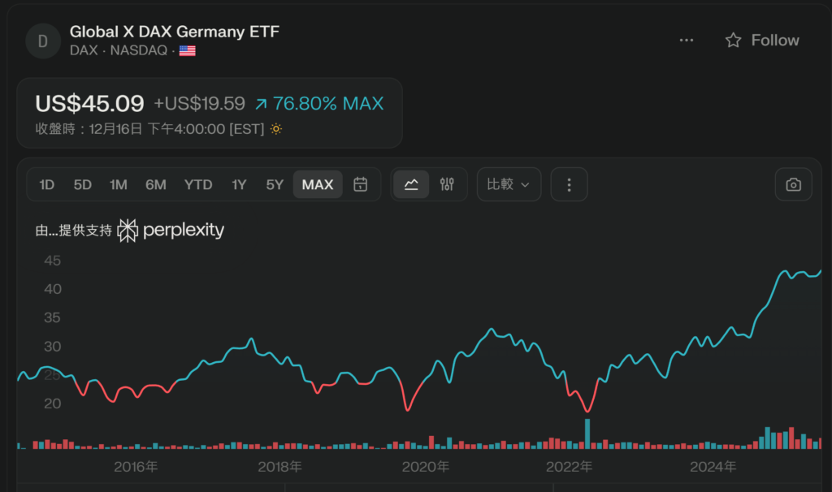Click the Global X DAX Germany ETF title
The height and width of the screenshot is (492, 832).
(x=175, y=32)
